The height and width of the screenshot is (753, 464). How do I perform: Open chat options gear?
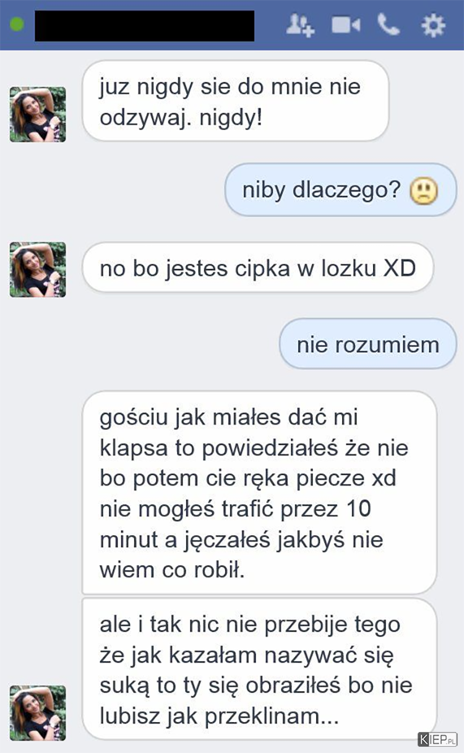click(x=433, y=25)
